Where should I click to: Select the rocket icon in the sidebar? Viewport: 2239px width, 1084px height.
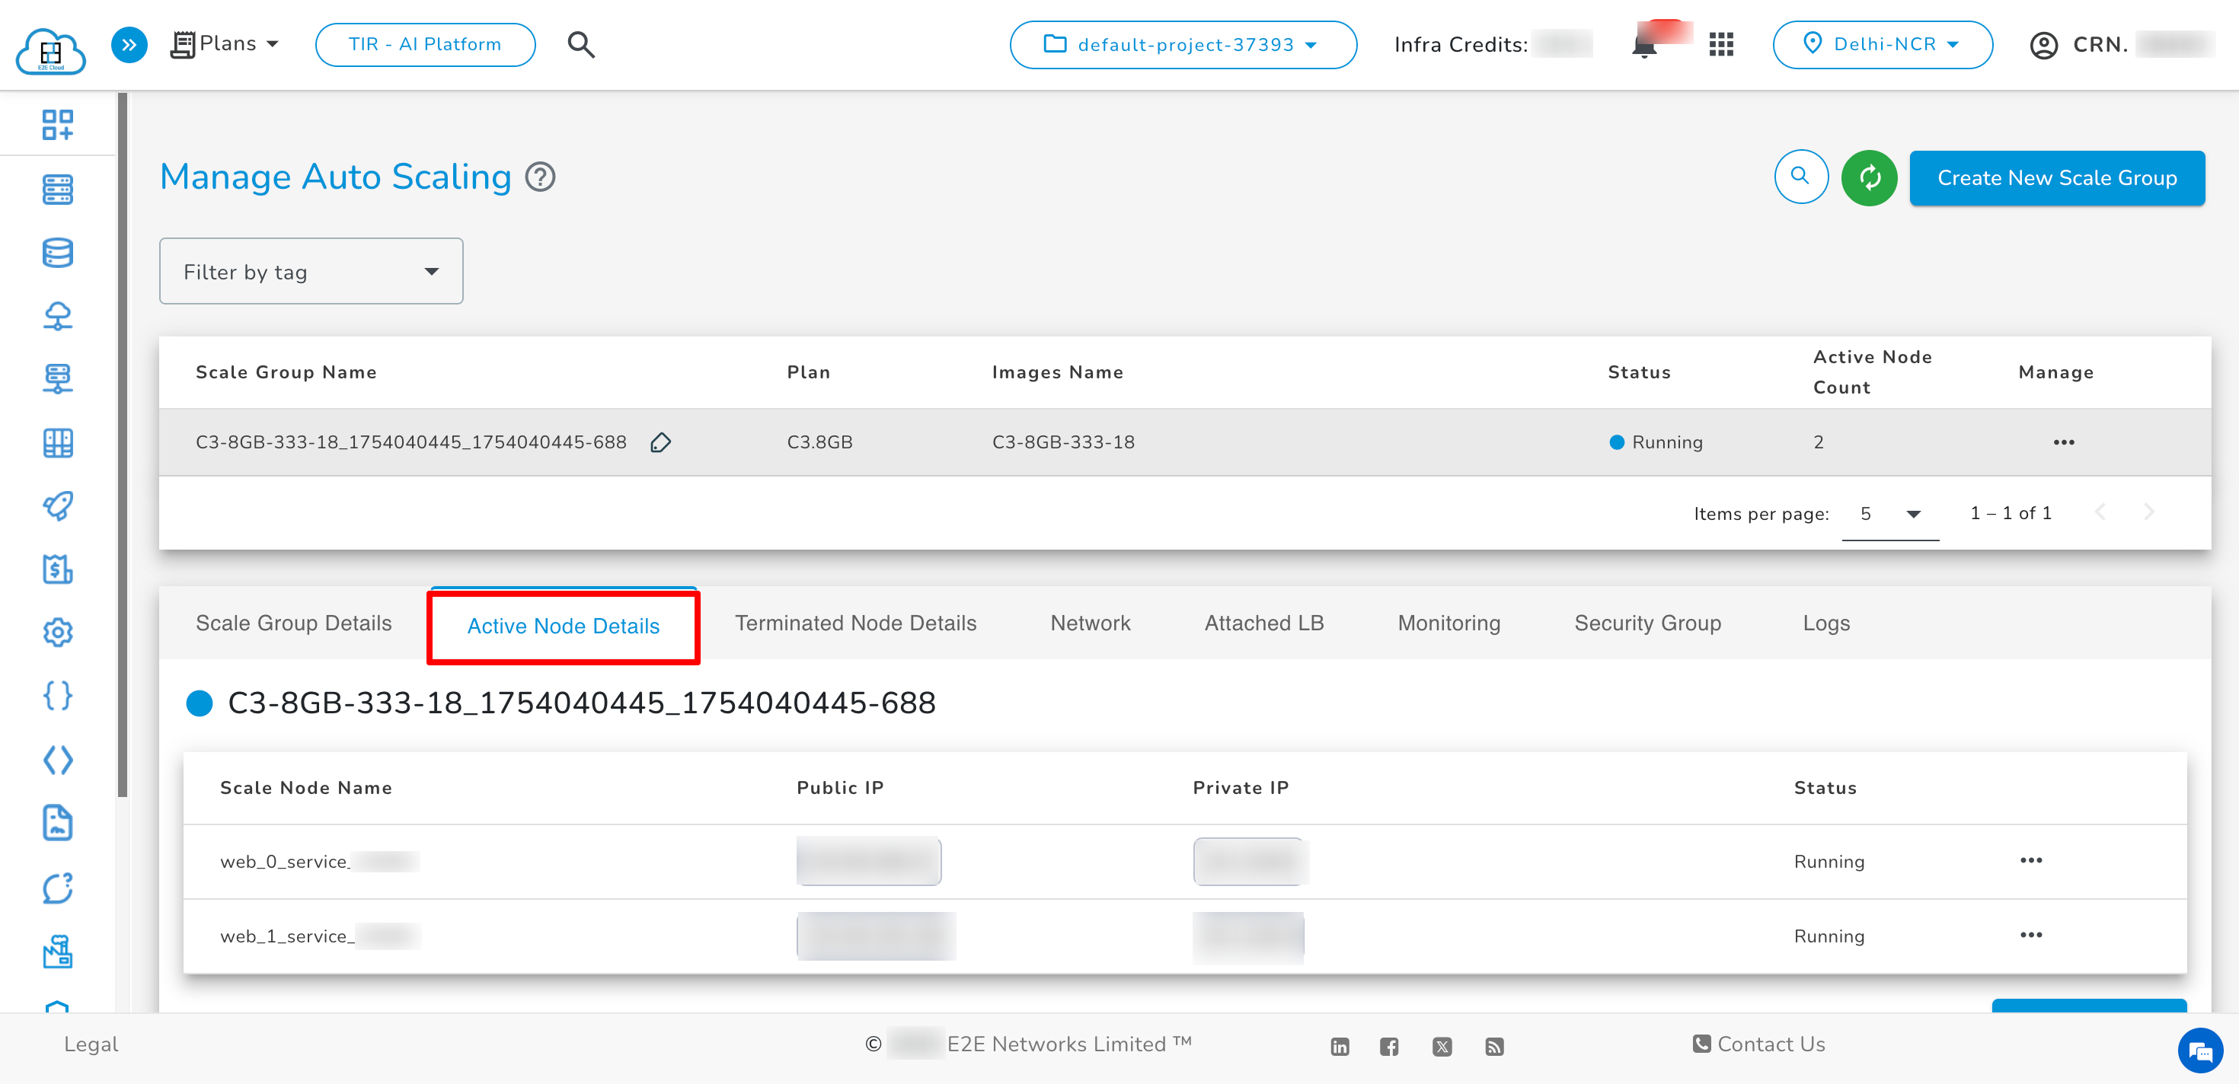57,506
